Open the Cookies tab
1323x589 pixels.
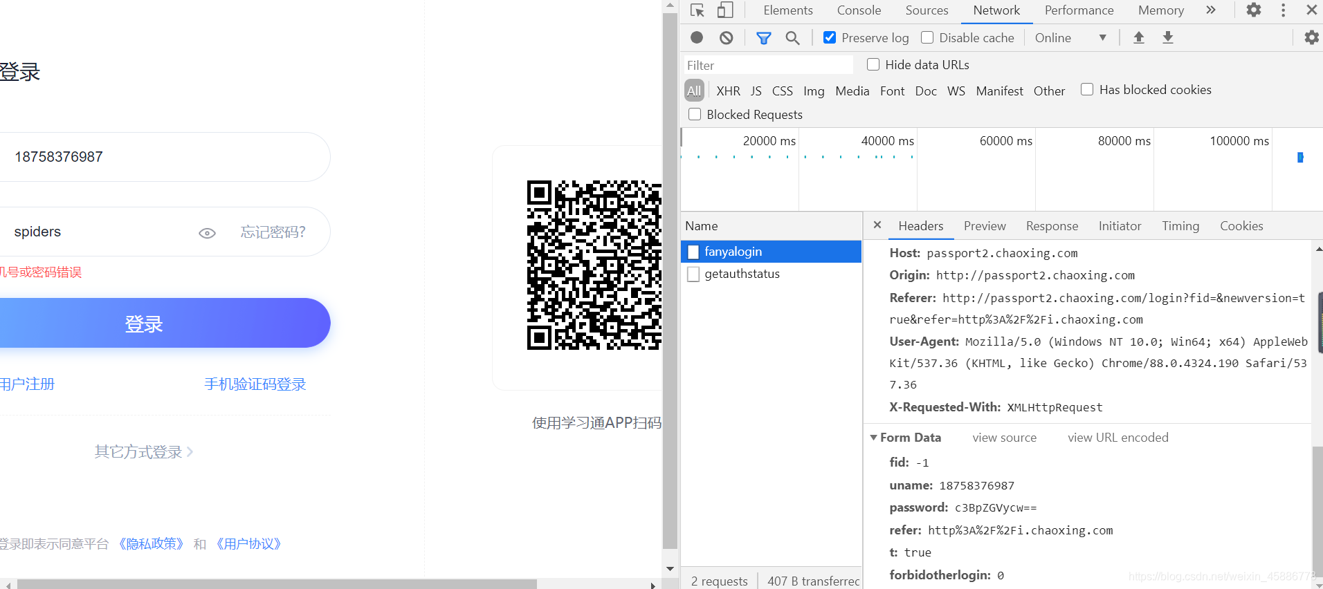tap(1241, 226)
